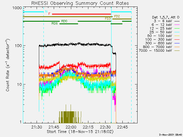Click the plot title 'RHESSI Observing Summary Count Rates'

[x=80, y=3]
